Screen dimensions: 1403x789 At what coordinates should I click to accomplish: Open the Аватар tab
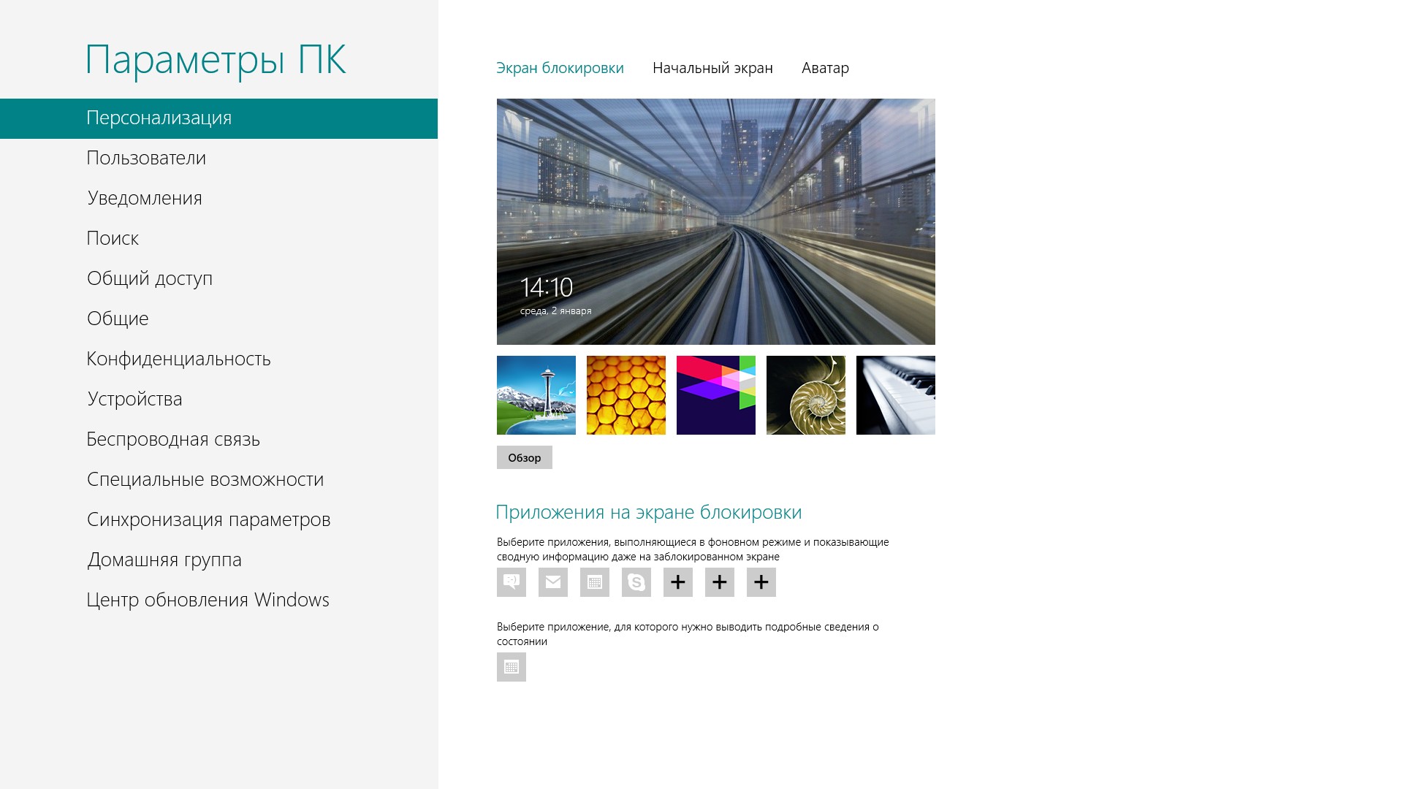(825, 68)
